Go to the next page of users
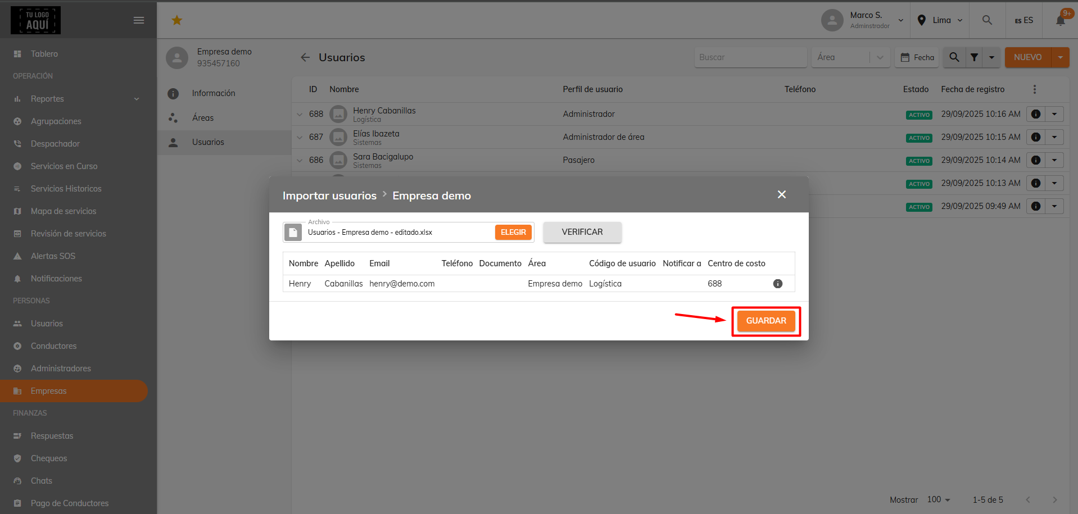This screenshot has height=514, width=1078. pos(1054,499)
